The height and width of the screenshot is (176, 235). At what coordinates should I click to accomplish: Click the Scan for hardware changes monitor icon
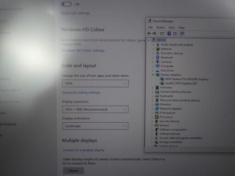tap(182, 34)
